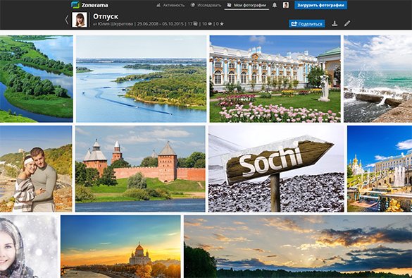Viewport: 412px width, 278px height.
Task: Open the wide blue river islands photo
Action: coord(141,79)
